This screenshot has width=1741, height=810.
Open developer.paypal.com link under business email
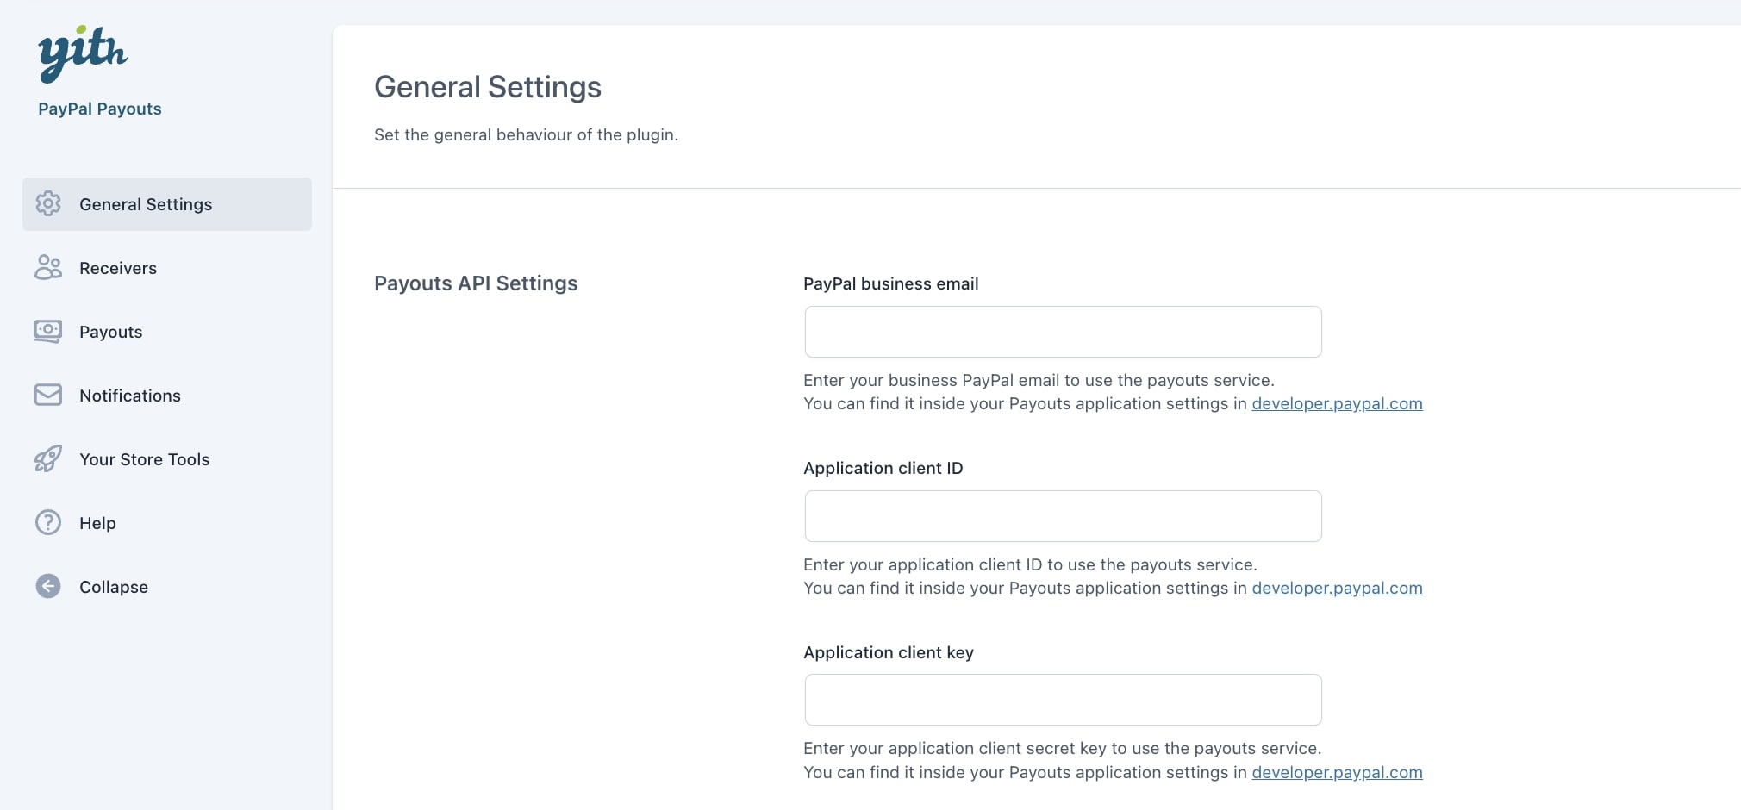click(x=1337, y=403)
